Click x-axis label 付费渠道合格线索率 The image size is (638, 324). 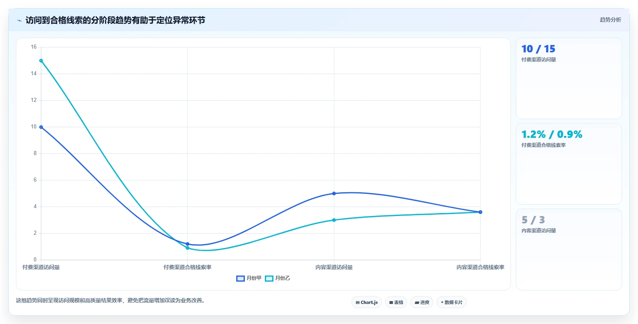click(188, 267)
